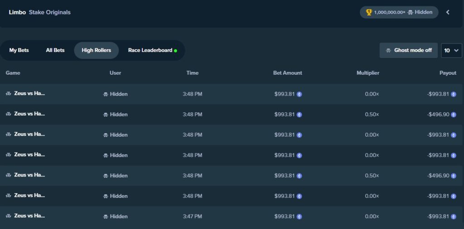Click the Ethereum icon beside the 3:47 PM payout
This screenshot has width=464, height=229.
pyautogui.click(x=453, y=217)
